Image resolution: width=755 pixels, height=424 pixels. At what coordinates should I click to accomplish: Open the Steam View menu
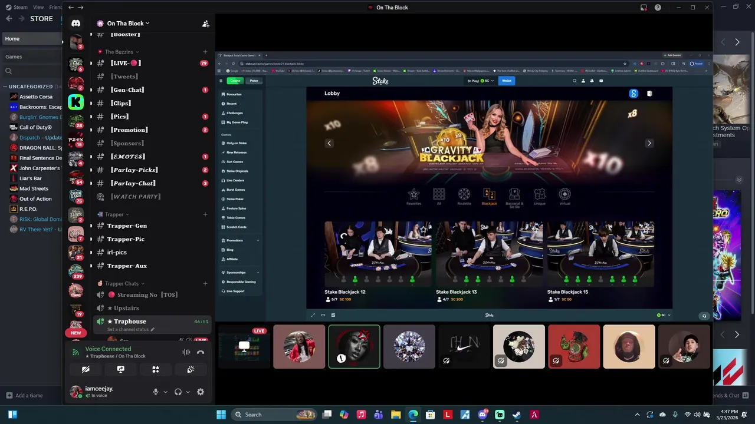pyautogui.click(x=38, y=7)
